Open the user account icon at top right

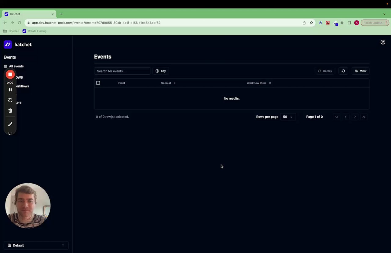coord(383,42)
